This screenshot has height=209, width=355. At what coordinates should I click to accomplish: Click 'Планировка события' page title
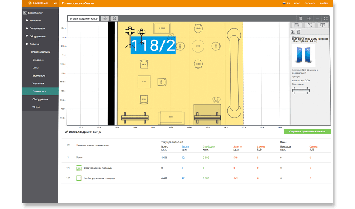pos(78,3)
